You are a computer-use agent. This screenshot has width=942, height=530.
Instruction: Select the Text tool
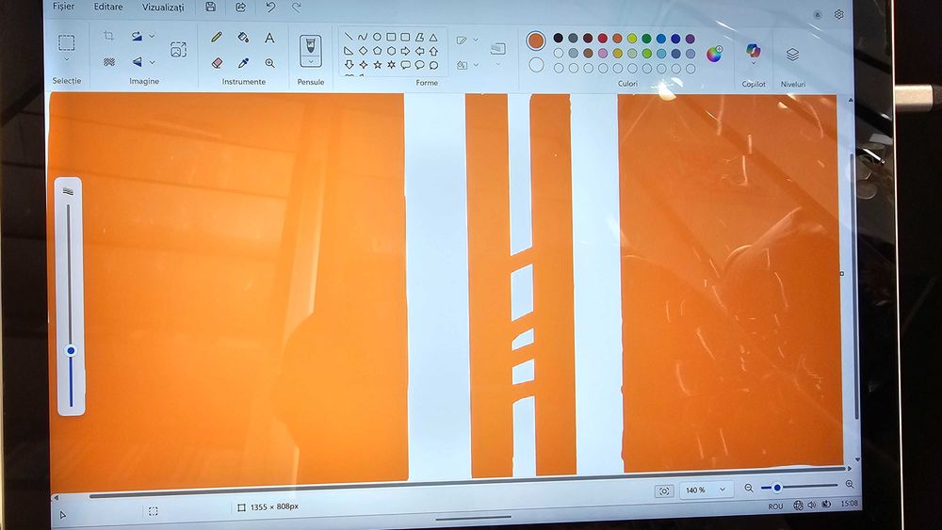coord(269,38)
